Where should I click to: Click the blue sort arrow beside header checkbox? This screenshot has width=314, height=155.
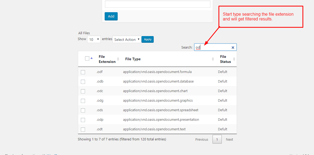click(91, 58)
